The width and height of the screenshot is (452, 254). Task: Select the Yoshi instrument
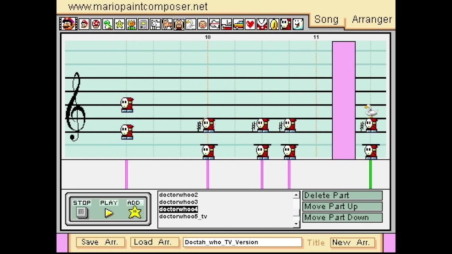click(x=108, y=24)
